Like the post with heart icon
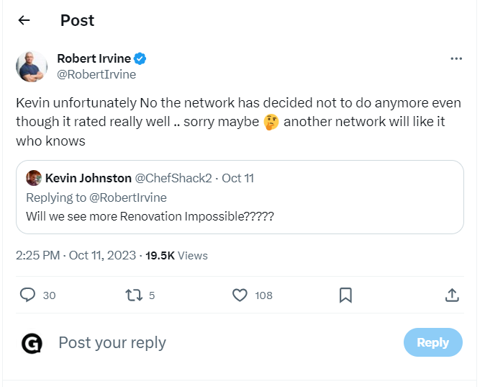The image size is (485, 387). 240,295
